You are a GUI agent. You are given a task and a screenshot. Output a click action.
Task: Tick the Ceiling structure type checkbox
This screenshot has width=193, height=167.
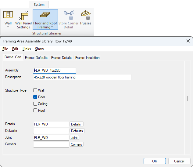[35, 104]
